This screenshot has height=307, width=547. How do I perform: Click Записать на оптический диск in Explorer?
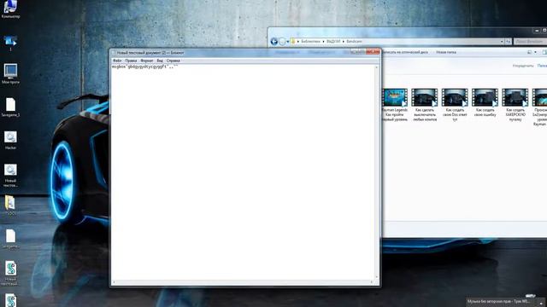405,52
